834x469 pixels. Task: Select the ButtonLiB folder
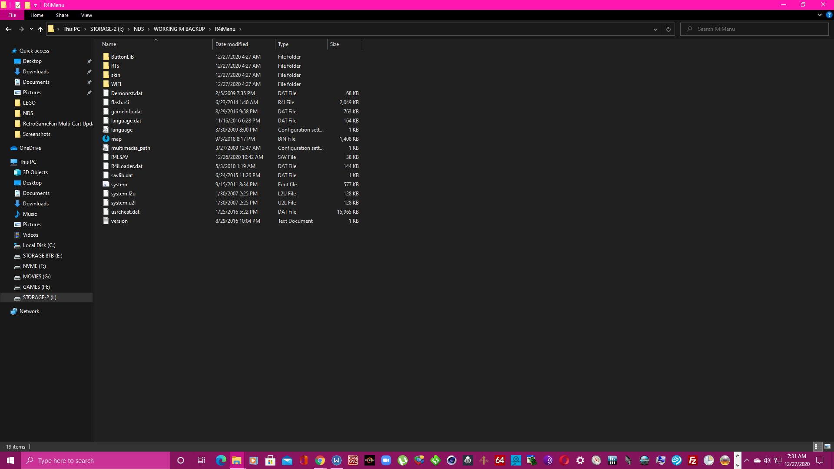pyautogui.click(x=122, y=57)
